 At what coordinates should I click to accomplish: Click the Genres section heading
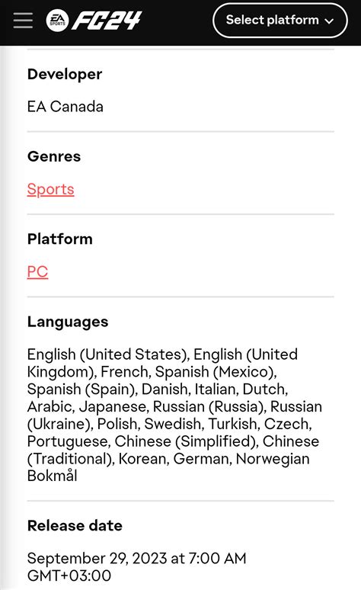click(x=54, y=156)
